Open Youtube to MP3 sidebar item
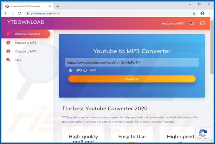 [x=25, y=43]
